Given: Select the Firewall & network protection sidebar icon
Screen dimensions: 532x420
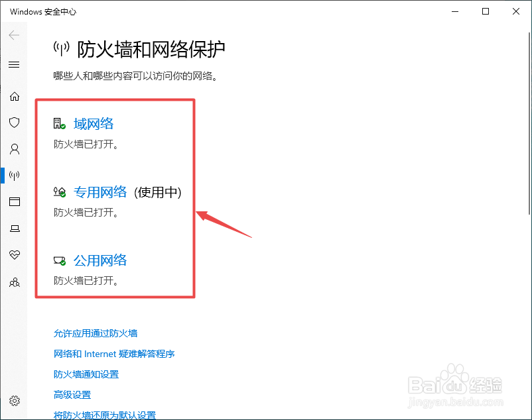Looking at the screenshot, I should coord(15,176).
